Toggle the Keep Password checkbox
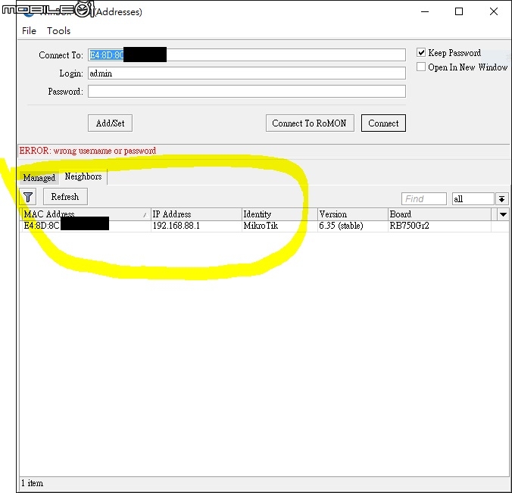512x493 pixels. 421,52
